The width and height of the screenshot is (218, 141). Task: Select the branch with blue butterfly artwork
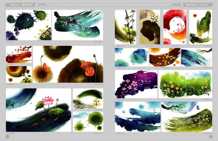click(187, 117)
